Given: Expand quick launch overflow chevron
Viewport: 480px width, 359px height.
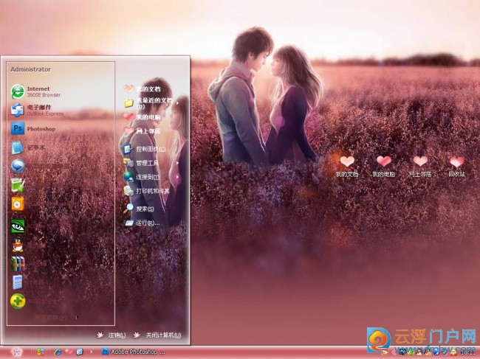Looking at the screenshot, I should tap(91, 352).
